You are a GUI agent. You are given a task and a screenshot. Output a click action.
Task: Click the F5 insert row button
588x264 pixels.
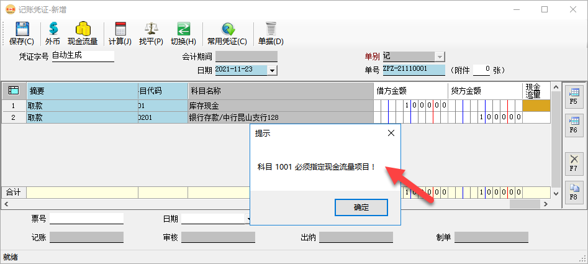coord(574,96)
